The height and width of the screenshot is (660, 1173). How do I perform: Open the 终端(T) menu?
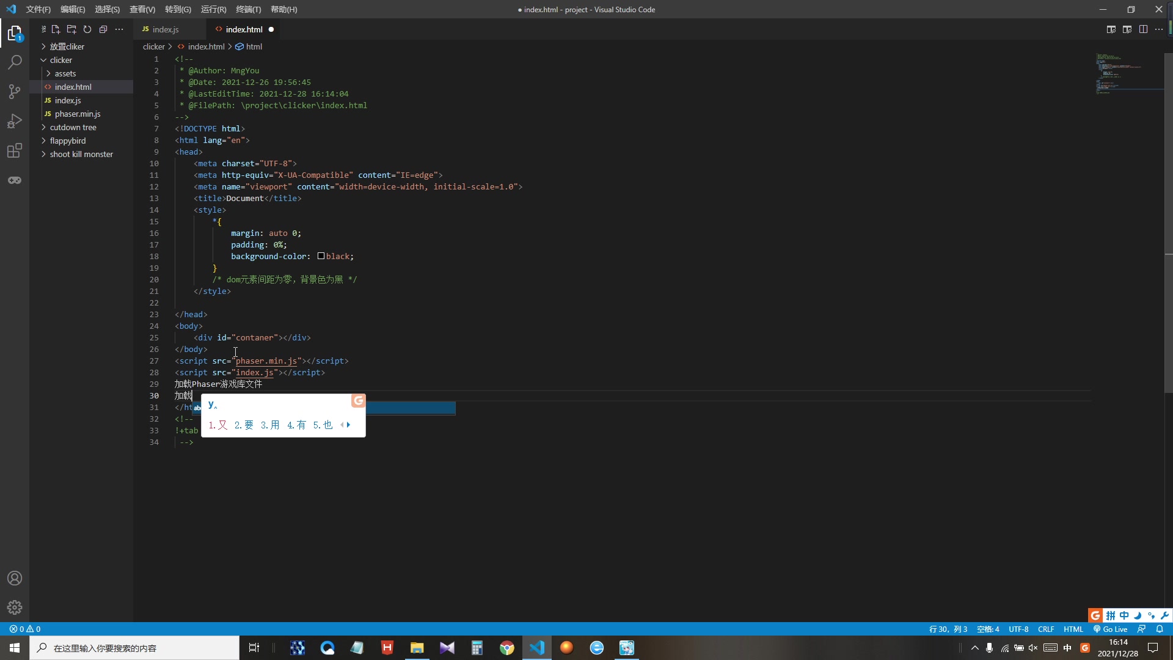pos(248,9)
